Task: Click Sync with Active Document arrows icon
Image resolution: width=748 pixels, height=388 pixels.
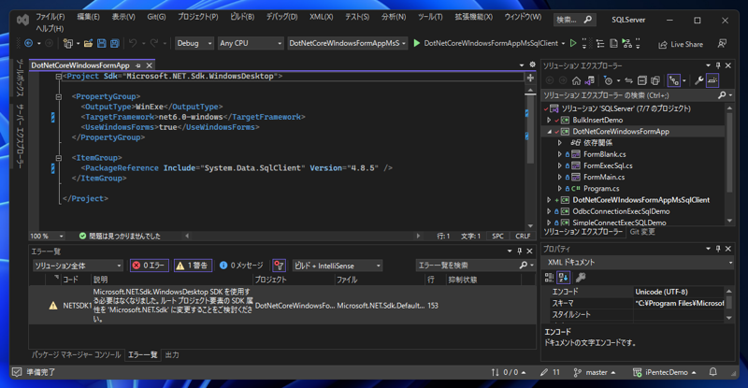Action: pyautogui.click(x=628, y=80)
